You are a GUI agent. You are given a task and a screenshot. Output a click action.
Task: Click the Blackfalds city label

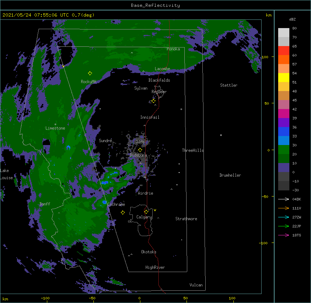tap(159, 80)
